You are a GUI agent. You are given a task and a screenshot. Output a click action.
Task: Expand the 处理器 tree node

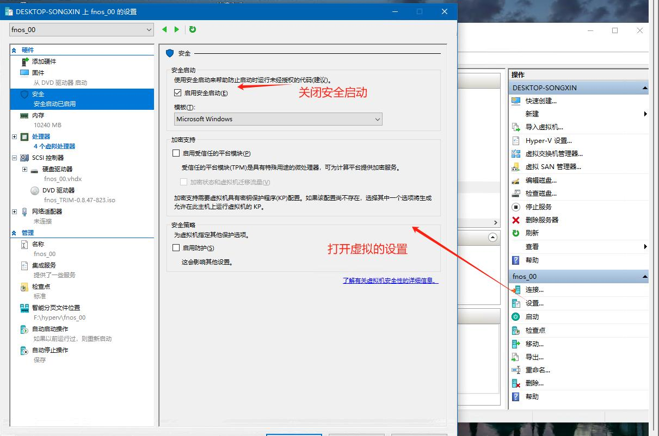(x=14, y=136)
